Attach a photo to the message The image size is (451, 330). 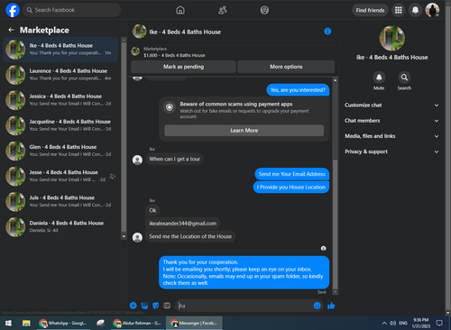[144, 306]
